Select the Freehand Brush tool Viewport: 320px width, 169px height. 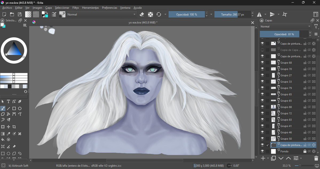(3, 108)
